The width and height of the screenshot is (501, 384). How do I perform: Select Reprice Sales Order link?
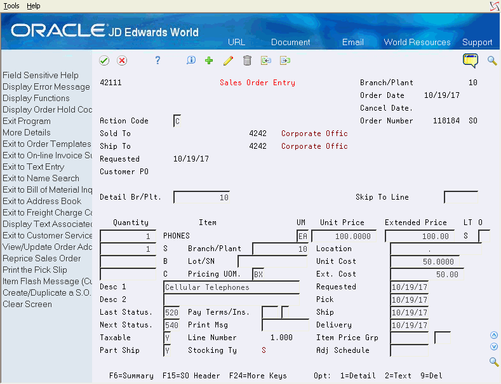point(42,258)
